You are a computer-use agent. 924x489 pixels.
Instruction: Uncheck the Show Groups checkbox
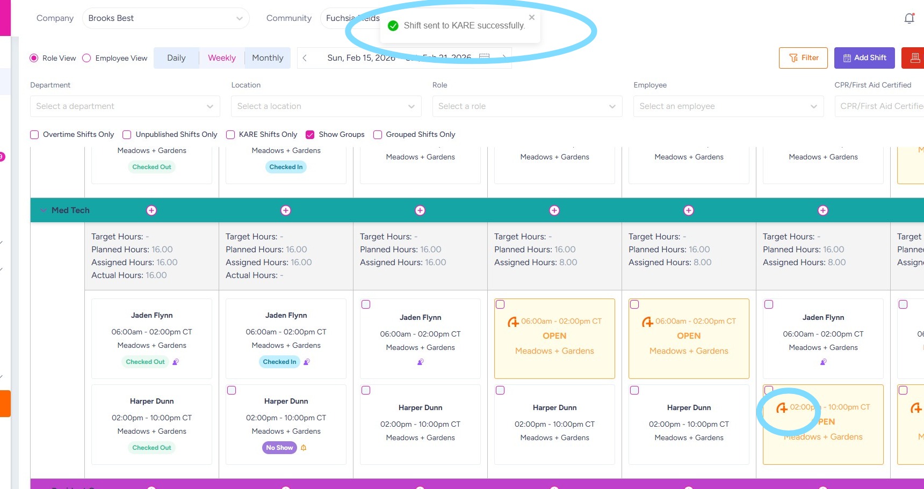pos(310,135)
